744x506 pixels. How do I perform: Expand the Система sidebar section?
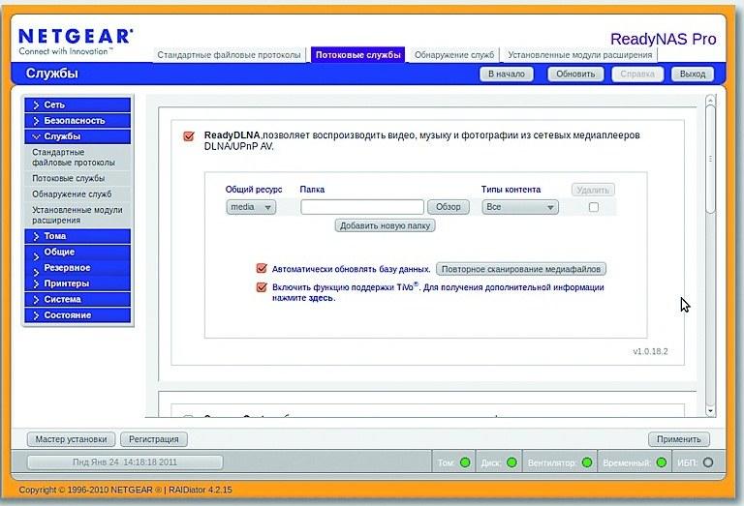pyautogui.click(x=77, y=299)
